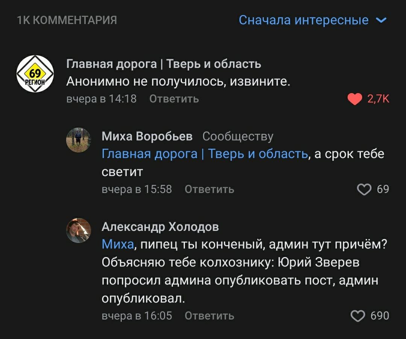Open Александр Холодов's profile picture

coord(78,230)
